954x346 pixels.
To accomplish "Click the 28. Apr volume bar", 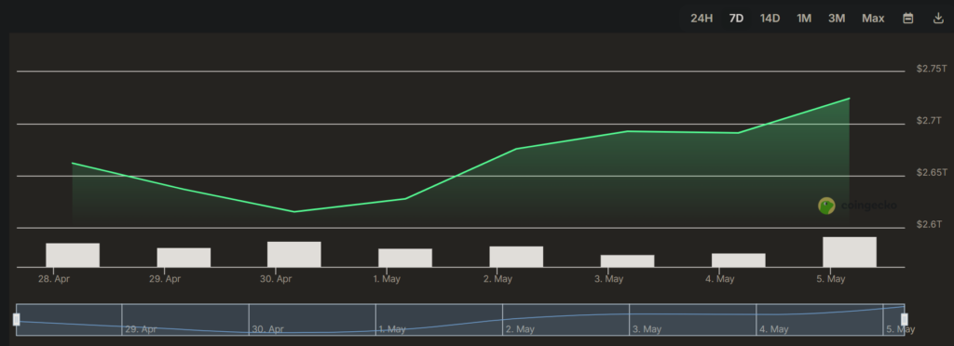I will (x=73, y=255).
